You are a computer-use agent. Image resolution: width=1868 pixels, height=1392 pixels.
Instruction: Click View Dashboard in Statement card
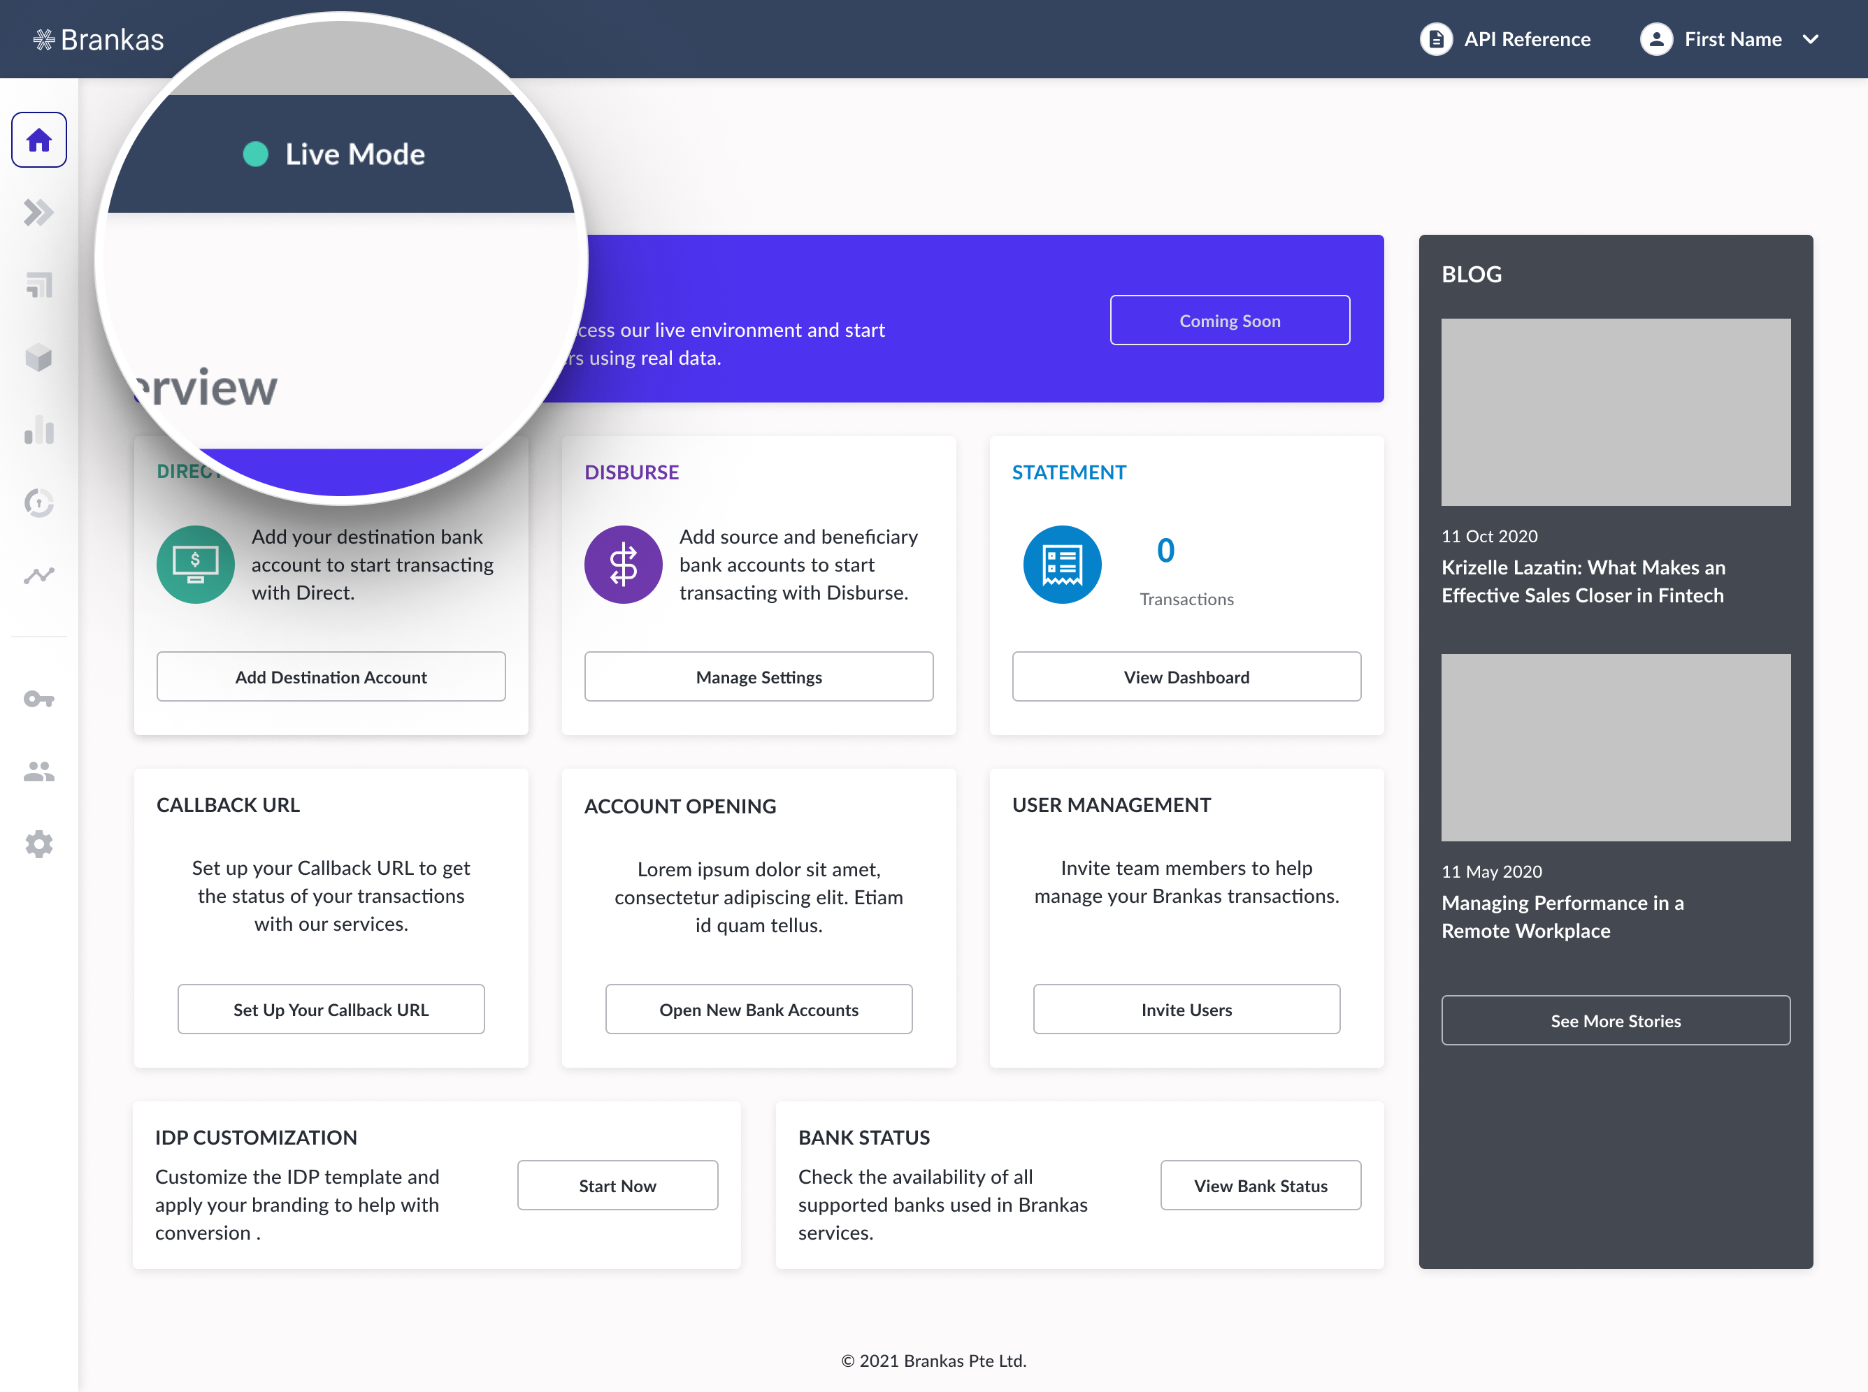coord(1186,676)
